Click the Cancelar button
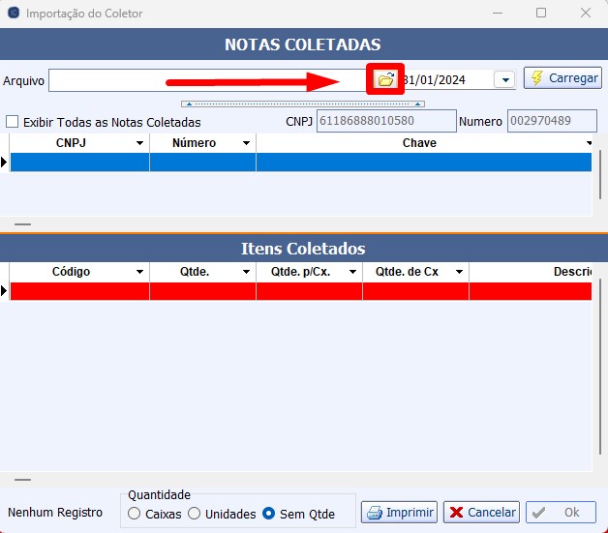This screenshot has height=533, width=608. click(481, 512)
